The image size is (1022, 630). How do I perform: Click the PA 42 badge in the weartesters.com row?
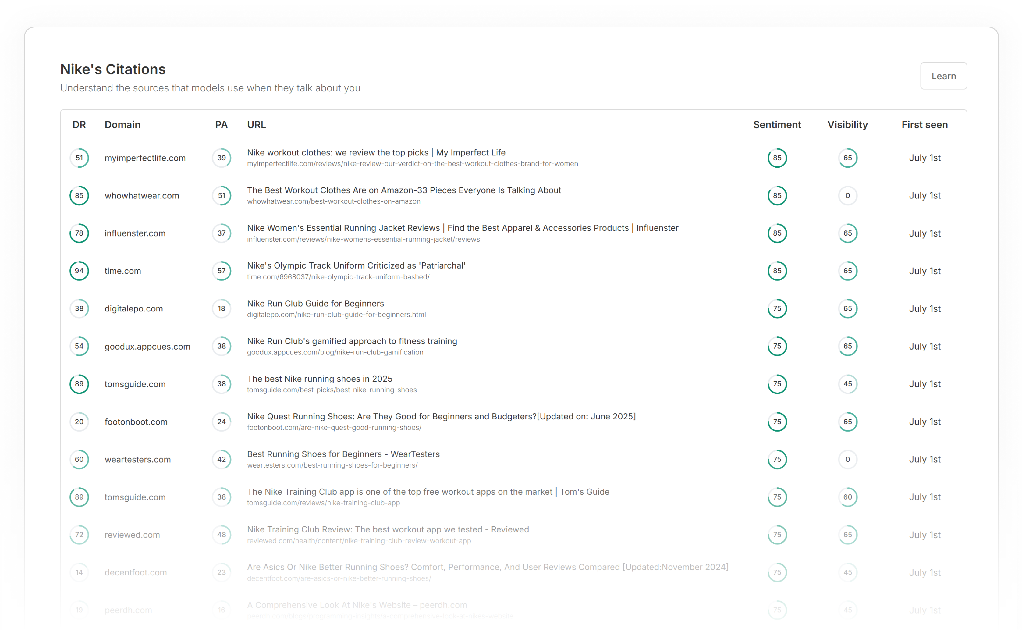coord(222,459)
